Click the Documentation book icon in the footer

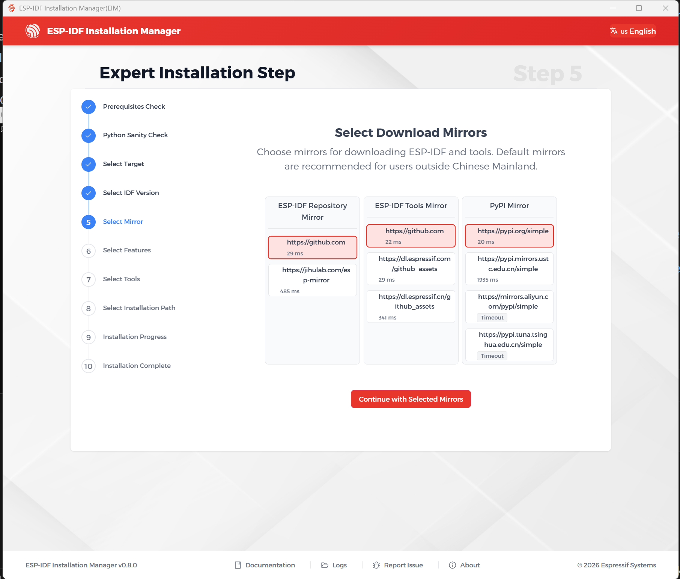pyautogui.click(x=238, y=565)
